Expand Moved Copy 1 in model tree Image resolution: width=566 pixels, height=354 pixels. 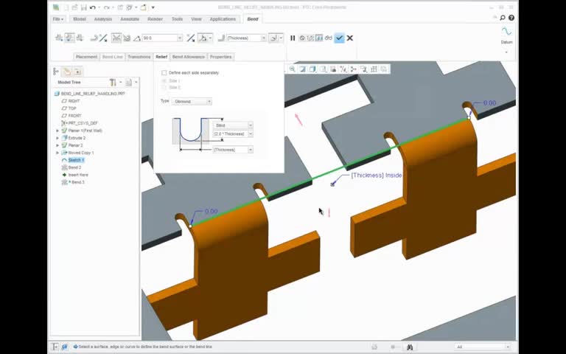point(57,153)
